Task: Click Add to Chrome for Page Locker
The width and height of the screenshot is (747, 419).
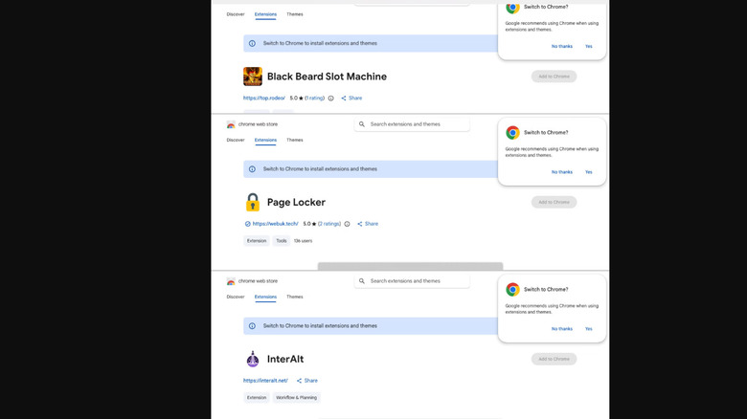Action: pyautogui.click(x=554, y=202)
